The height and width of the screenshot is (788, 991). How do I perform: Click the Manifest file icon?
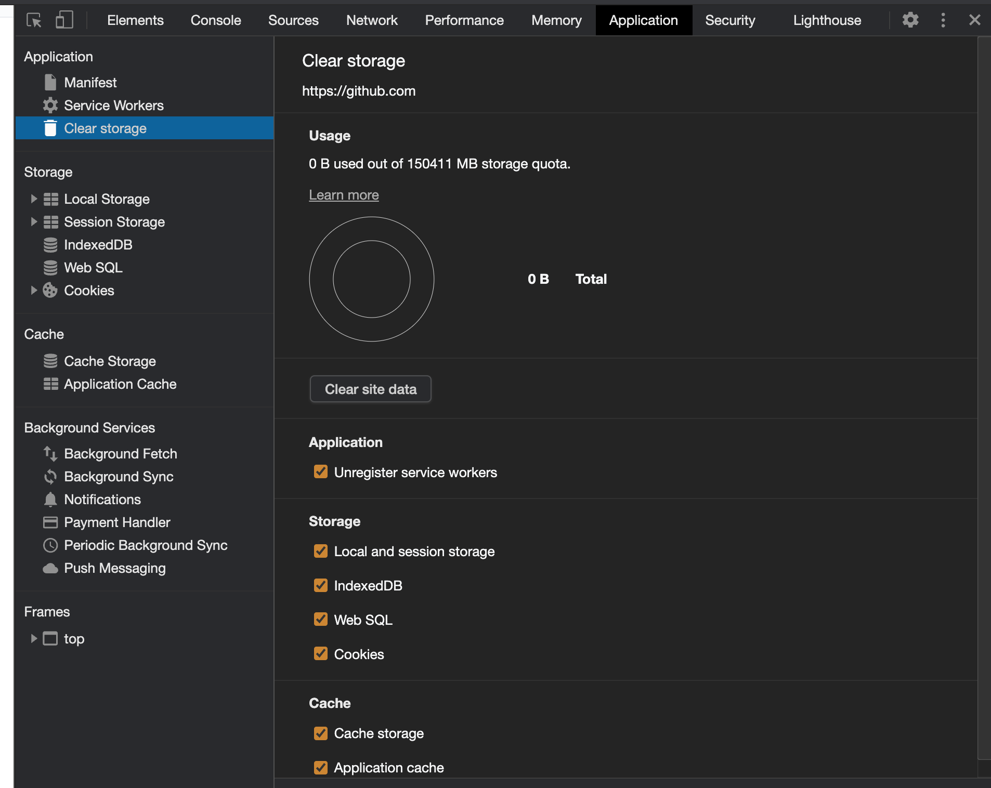point(50,82)
